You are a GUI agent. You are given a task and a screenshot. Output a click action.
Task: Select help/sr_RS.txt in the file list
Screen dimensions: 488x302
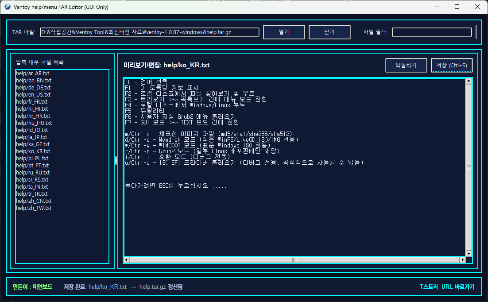32,180
